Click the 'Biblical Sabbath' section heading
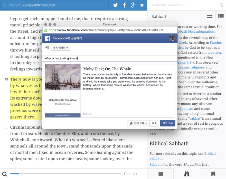The width and height of the screenshot is (226, 179). (x=169, y=144)
